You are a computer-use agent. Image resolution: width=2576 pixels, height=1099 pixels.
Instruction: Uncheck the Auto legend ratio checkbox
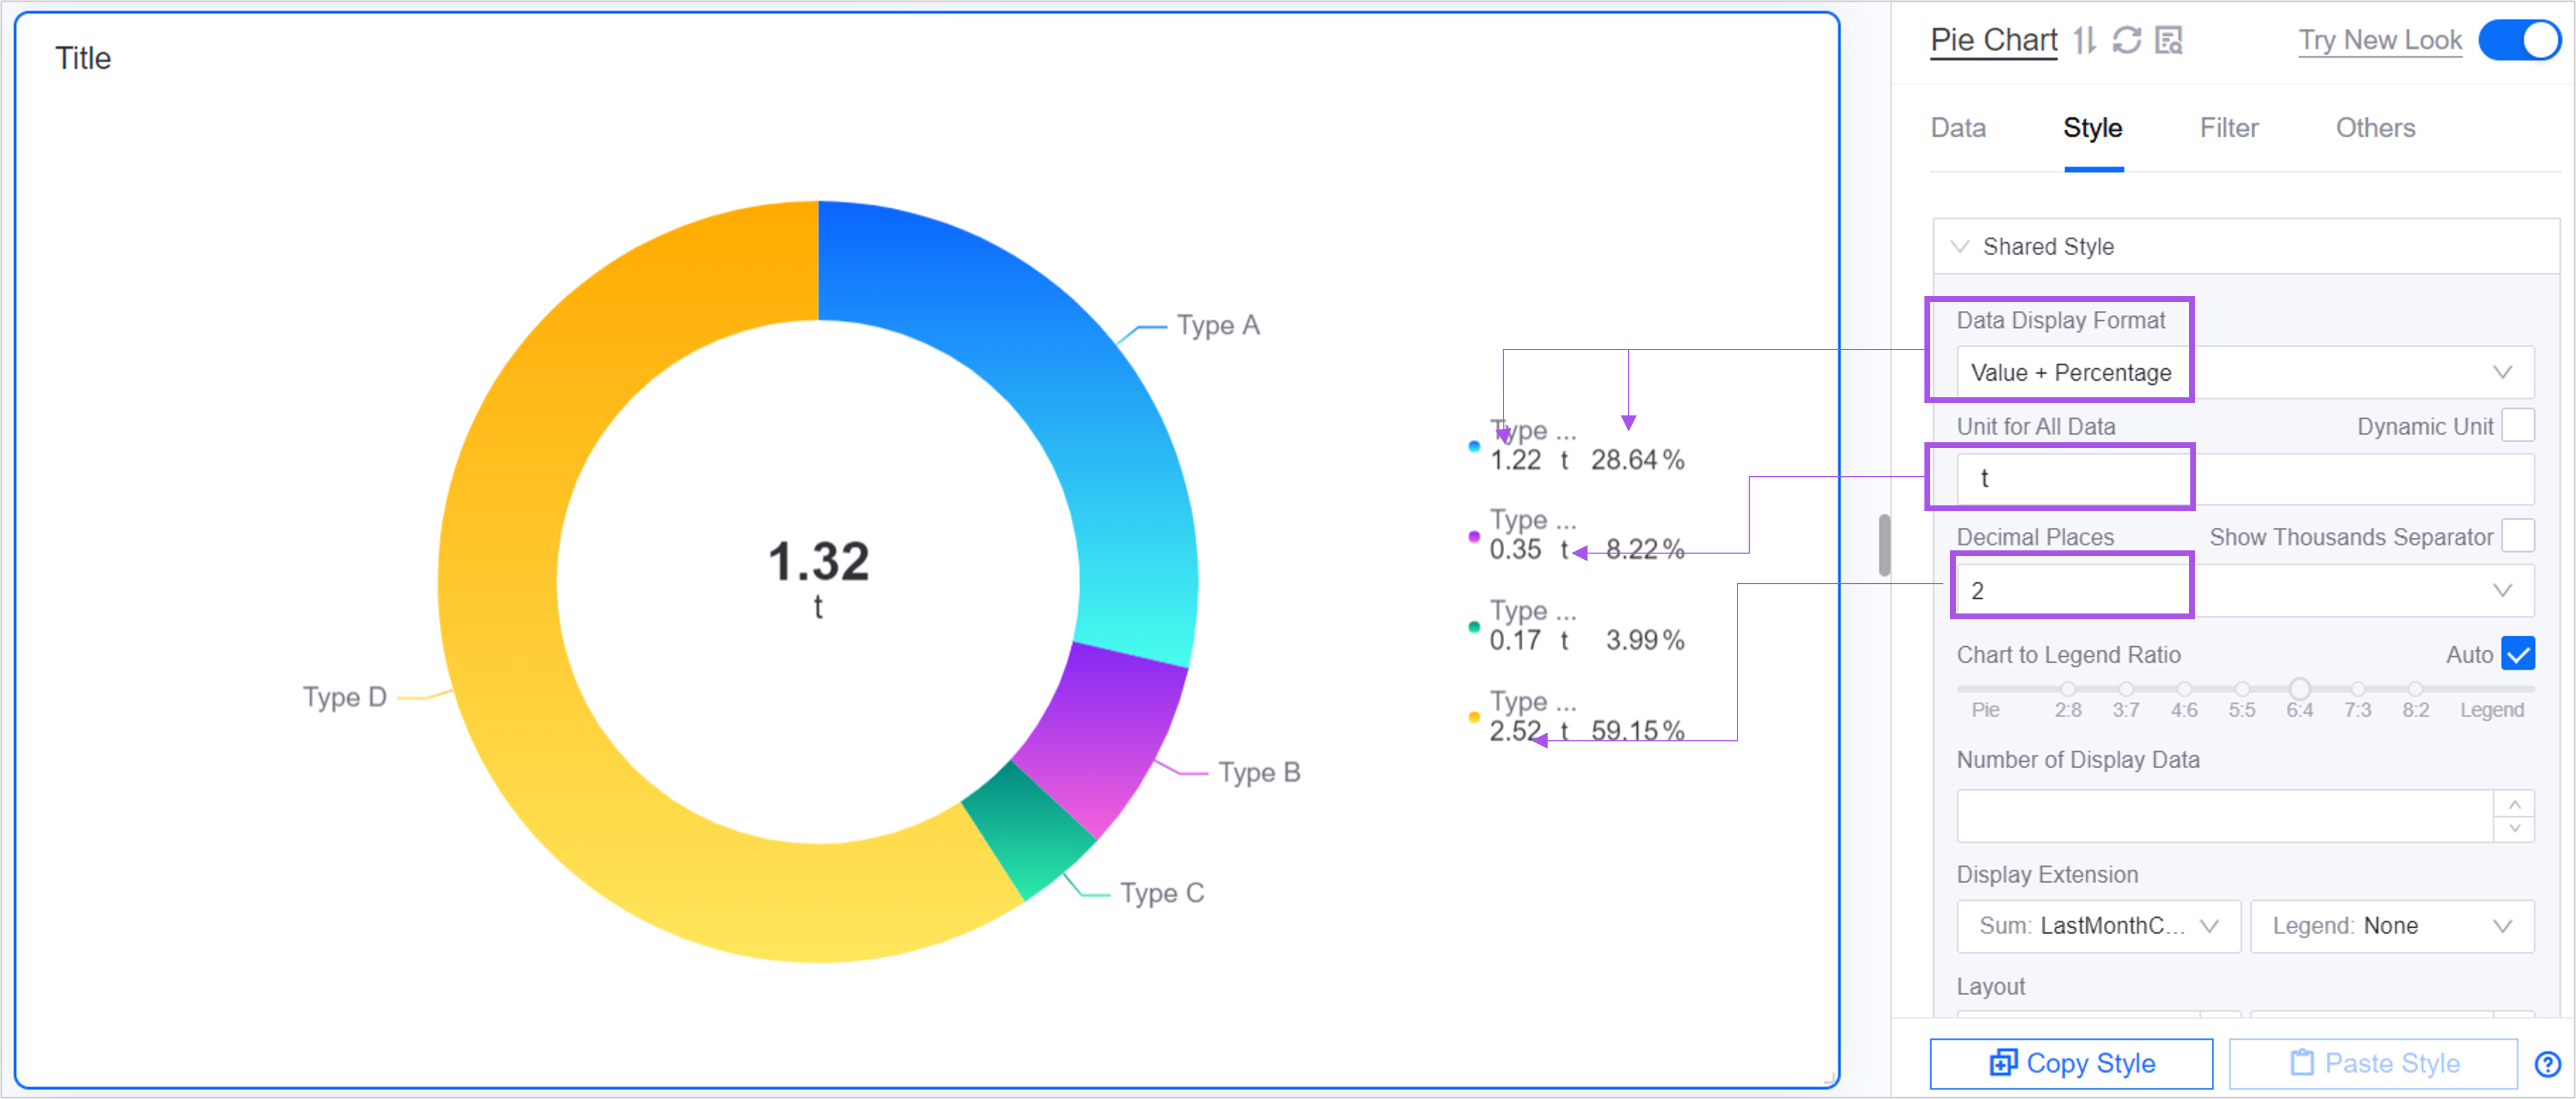pyautogui.click(x=2518, y=654)
